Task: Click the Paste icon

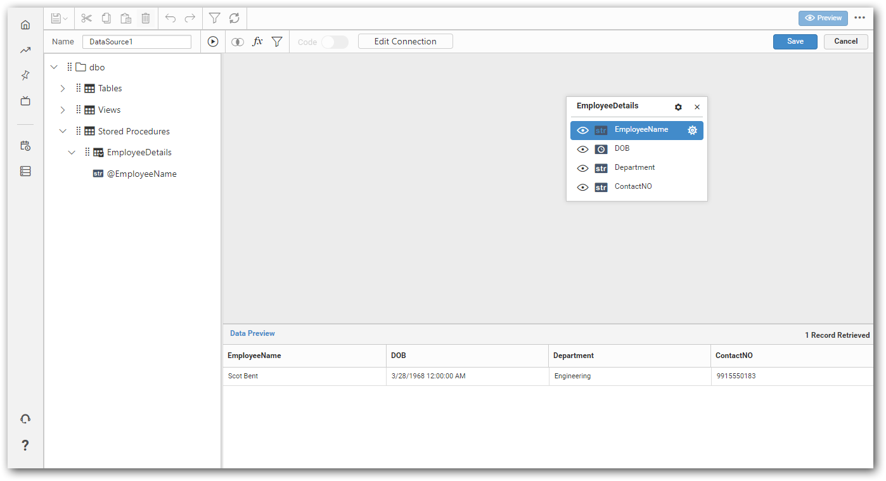Action: click(x=125, y=18)
